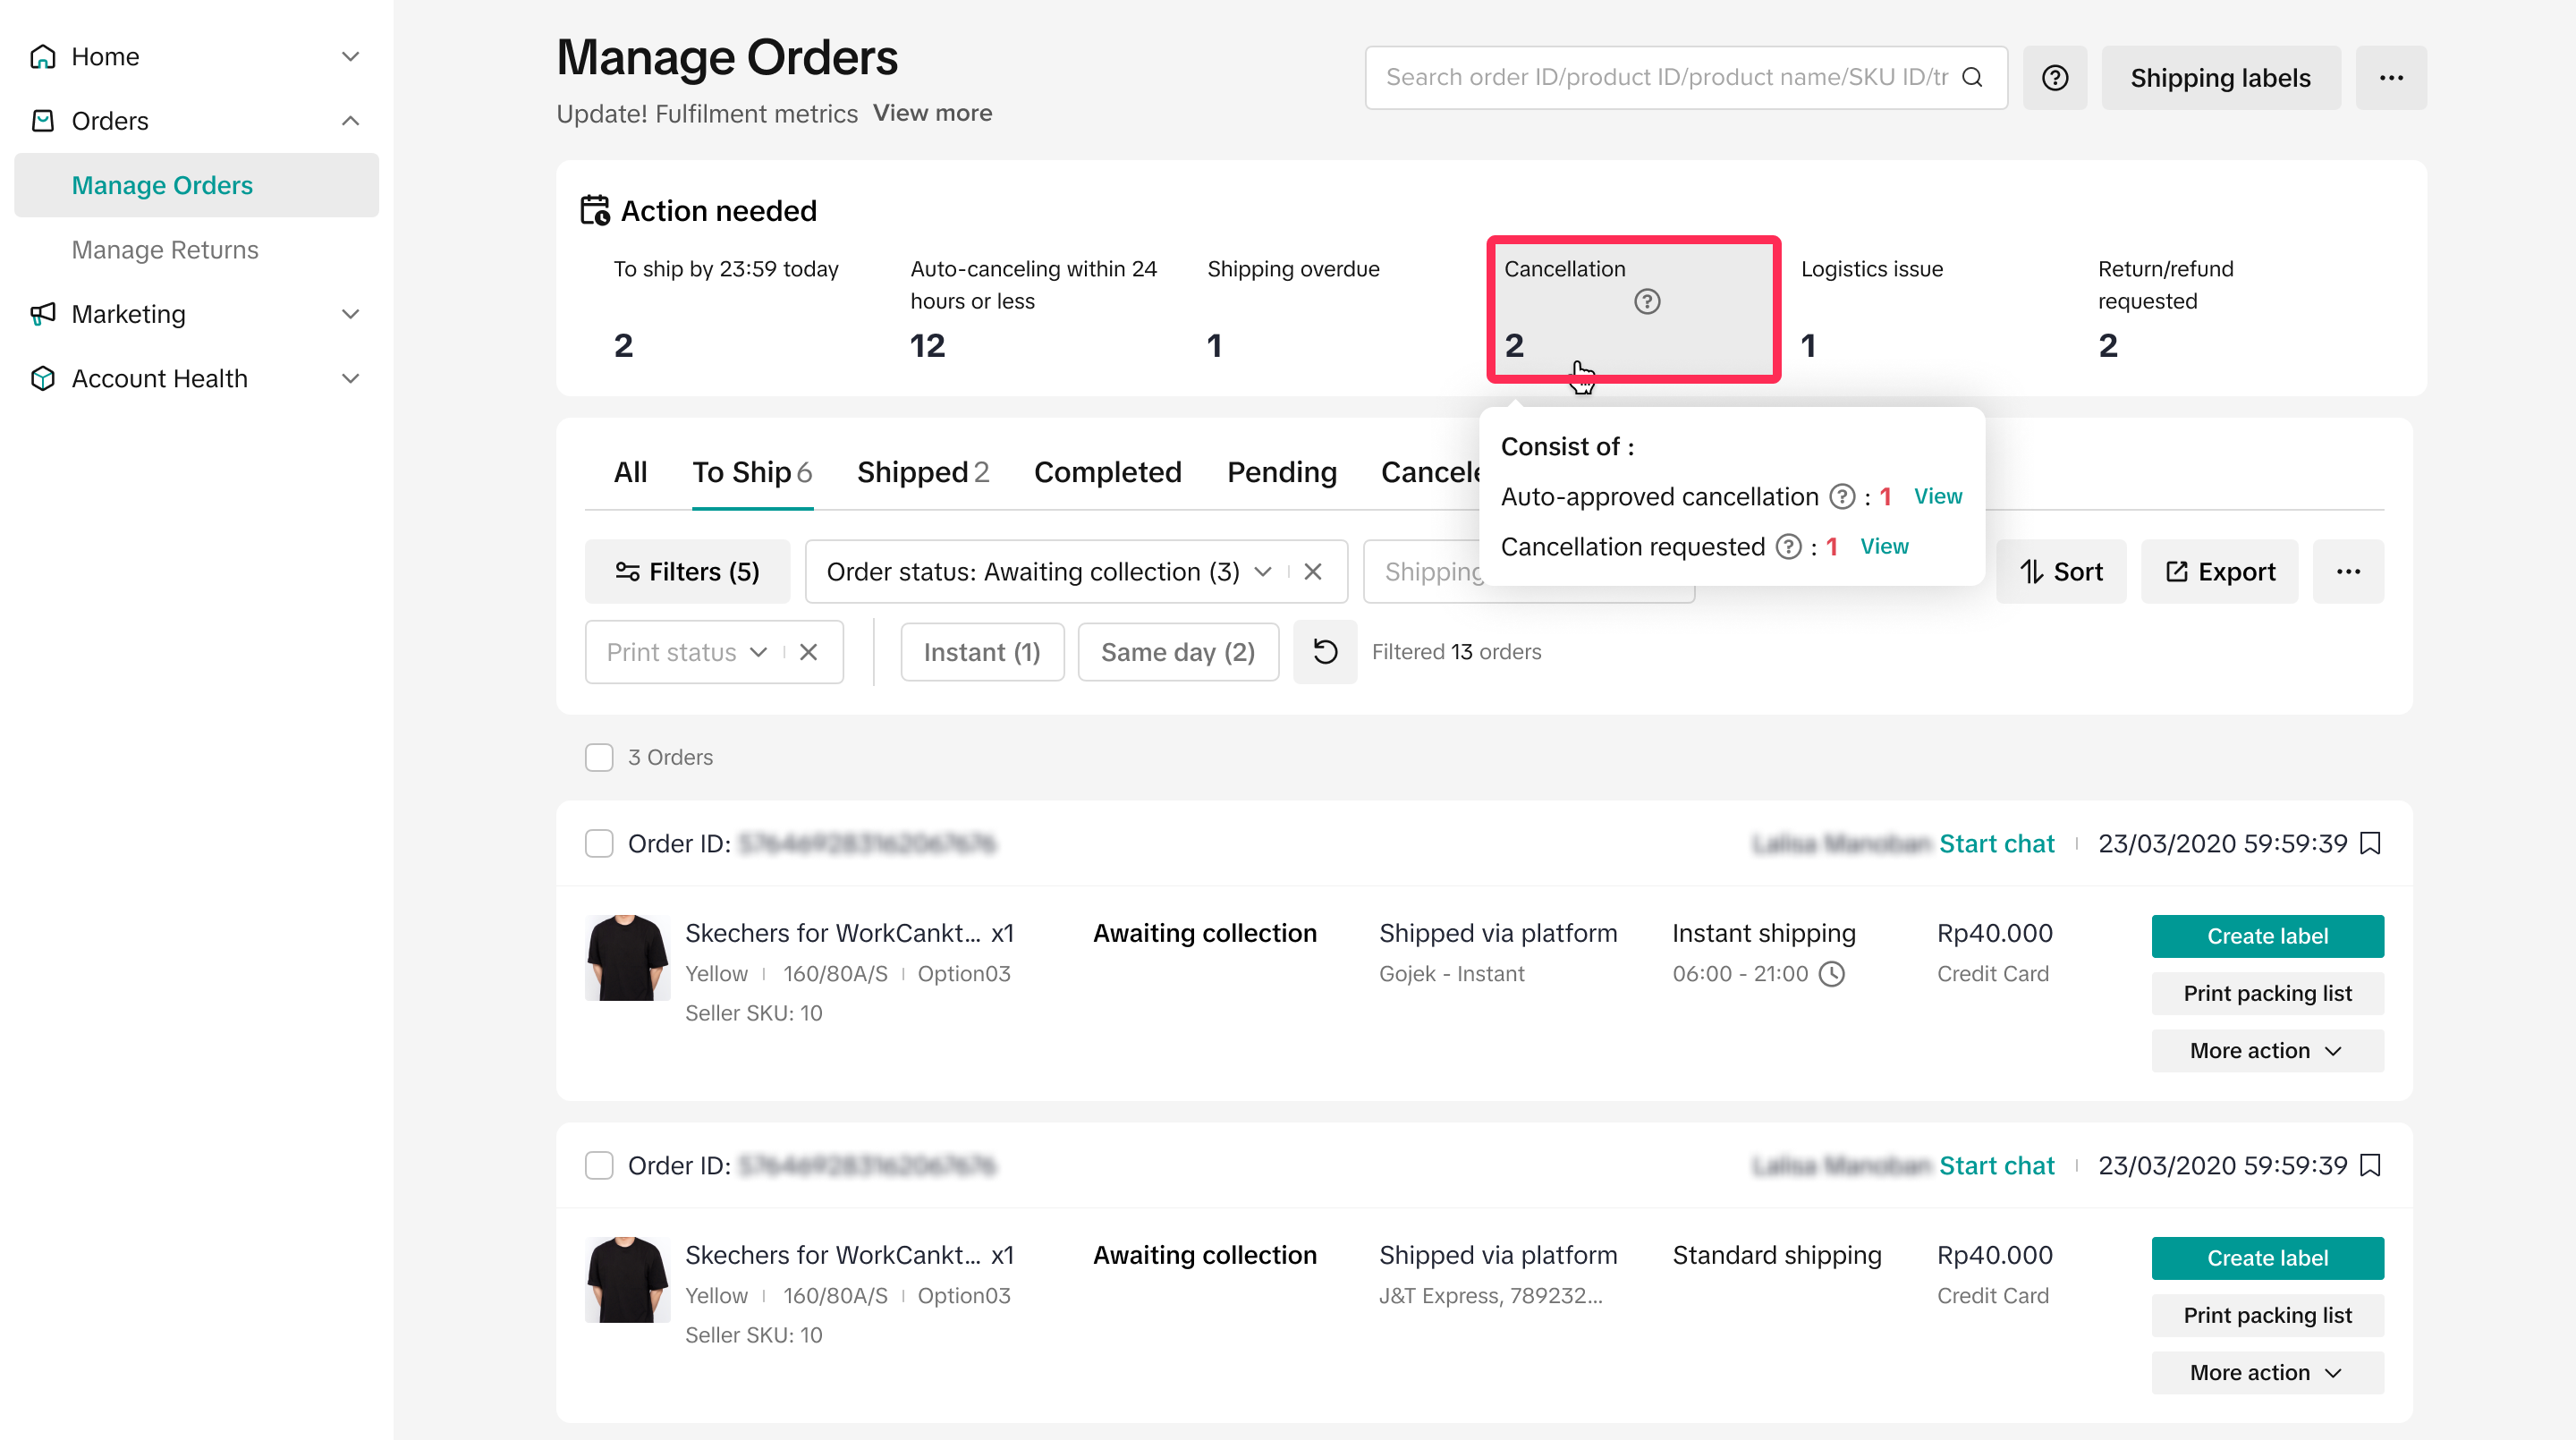2576x1440 pixels.
Task: Check the select-all 3 Orders checkbox
Action: (x=598, y=757)
